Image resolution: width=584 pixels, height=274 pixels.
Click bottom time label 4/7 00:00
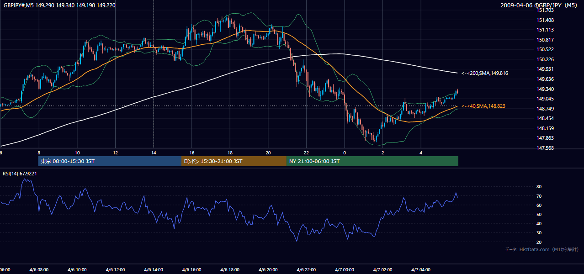coord(345,269)
